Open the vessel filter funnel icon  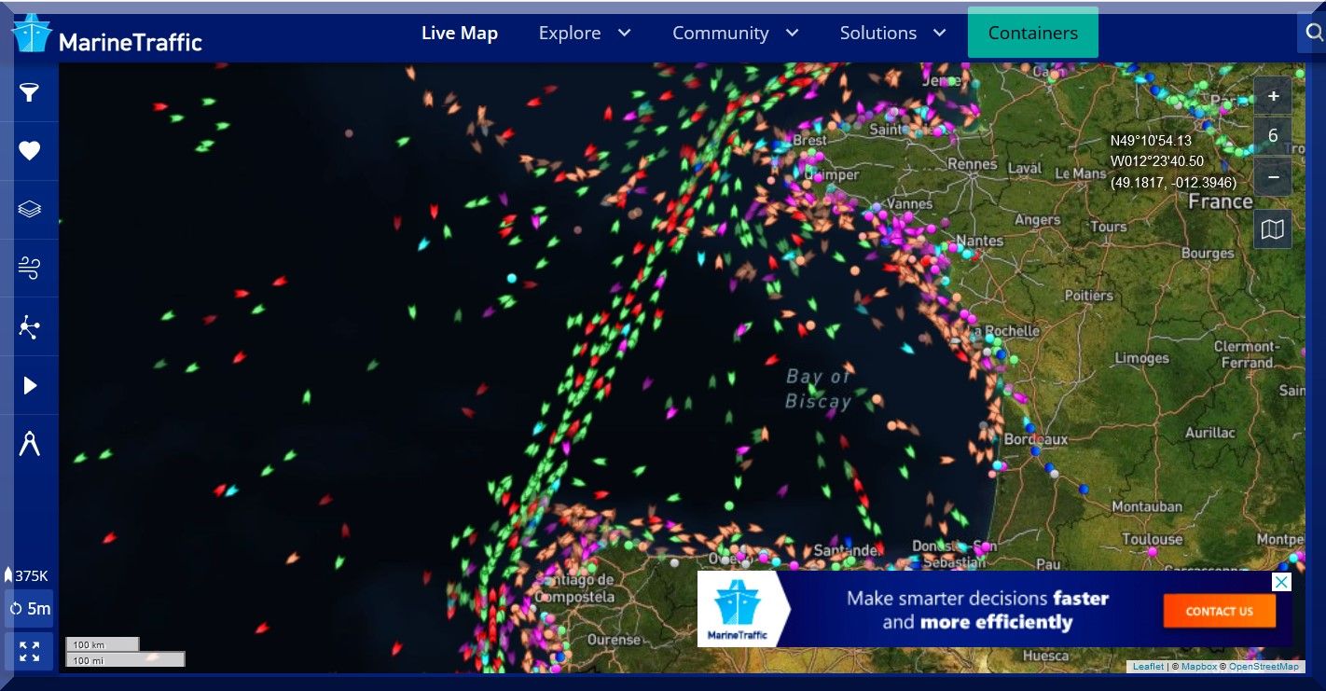30,92
